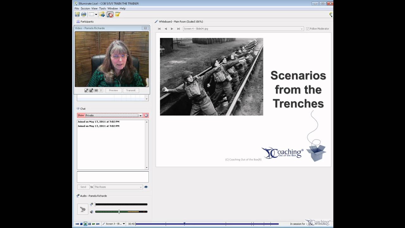Click the 30:40 elapsed time readout
The height and width of the screenshot is (228, 405).
click(x=131, y=224)
